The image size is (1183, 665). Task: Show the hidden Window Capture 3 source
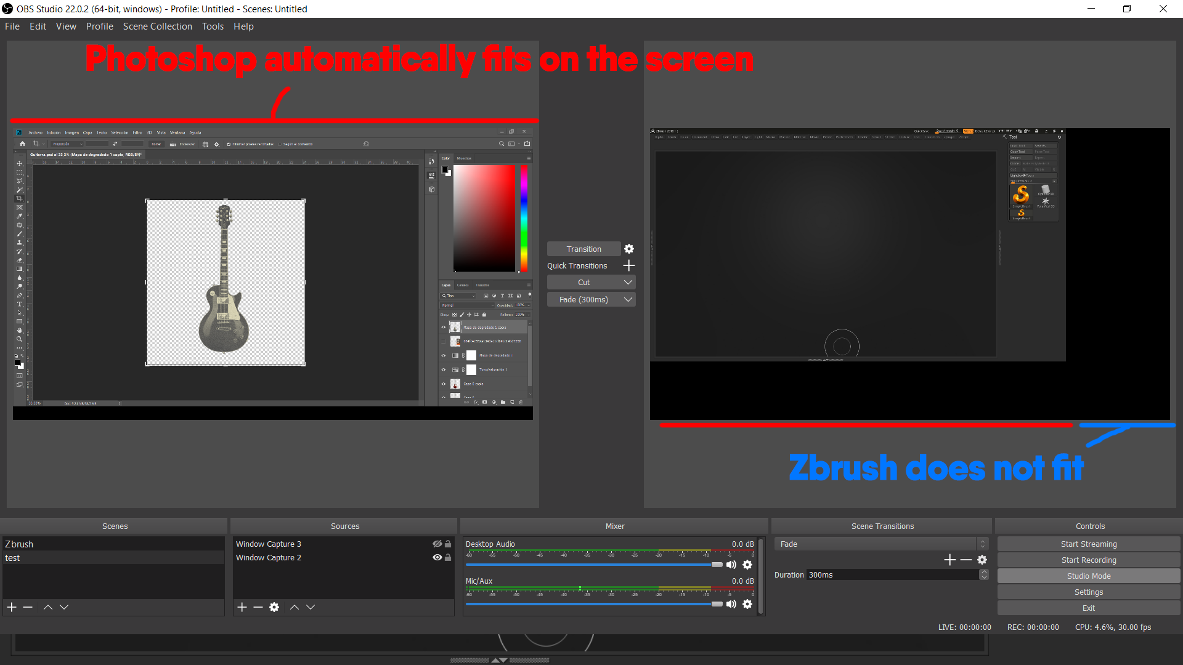pos(437,544)
